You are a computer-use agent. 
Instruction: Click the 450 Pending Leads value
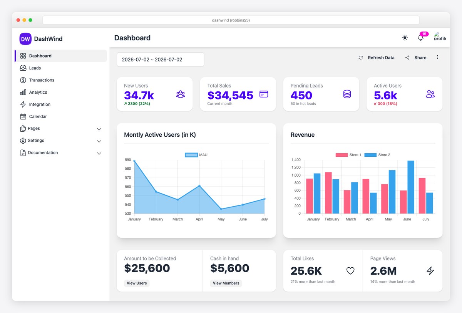pos(301,95)
